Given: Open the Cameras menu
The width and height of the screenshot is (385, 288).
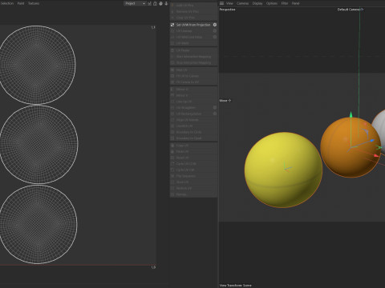Looking at the screenshot, I should pos(242,3).
